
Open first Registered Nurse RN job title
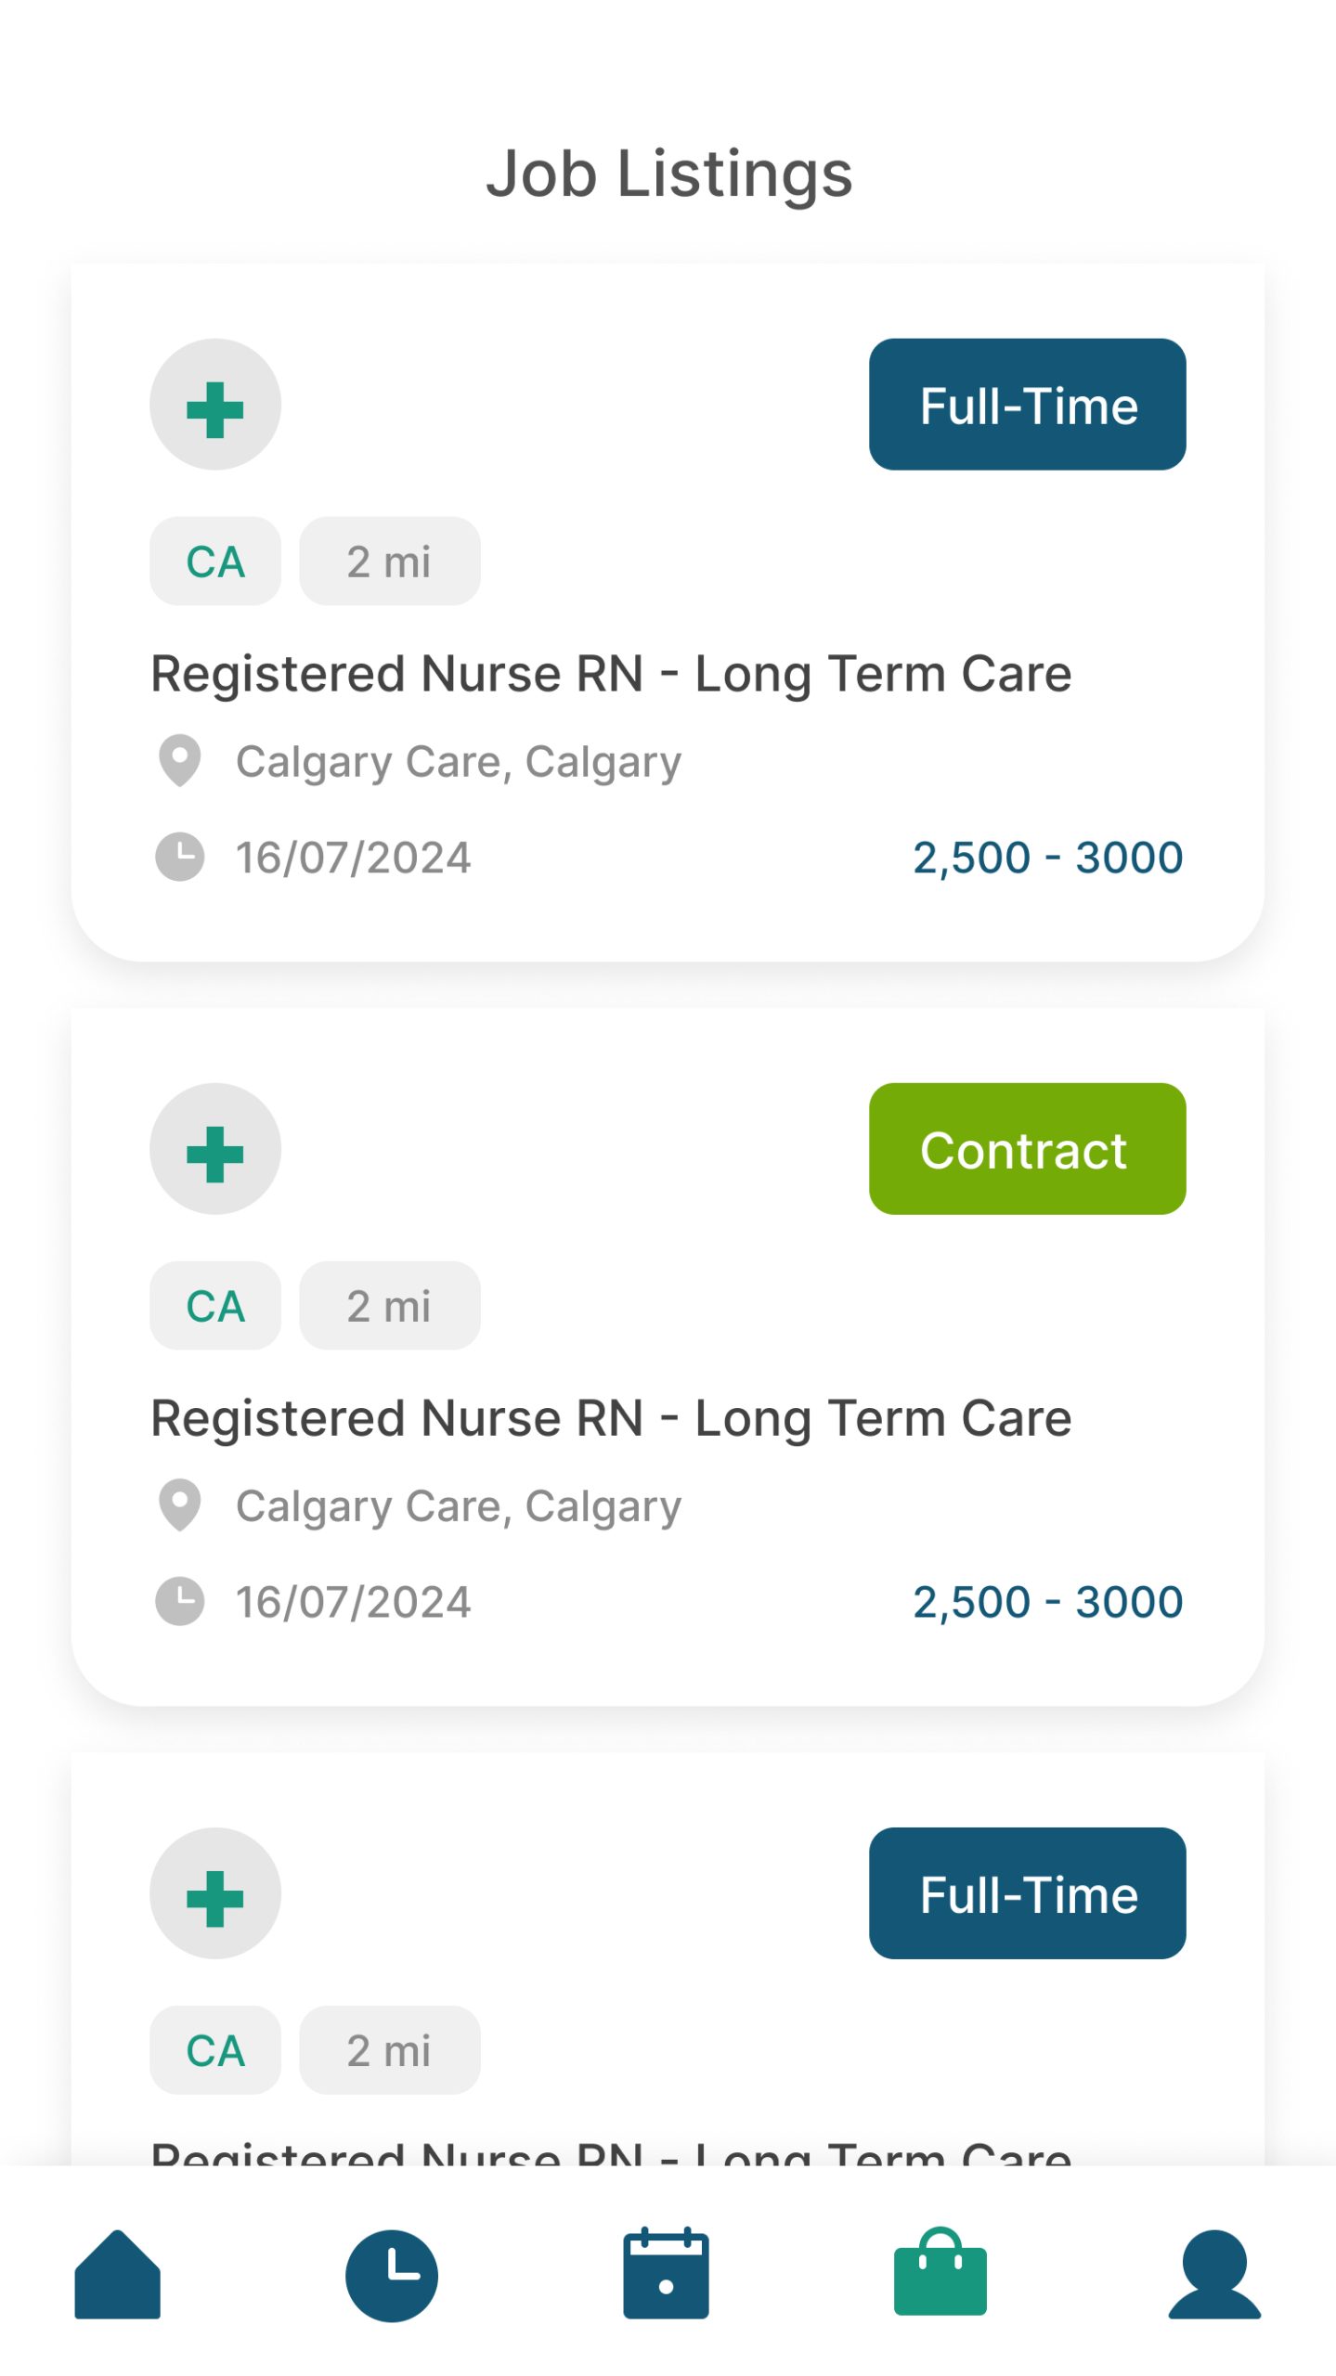coord(611,674)
